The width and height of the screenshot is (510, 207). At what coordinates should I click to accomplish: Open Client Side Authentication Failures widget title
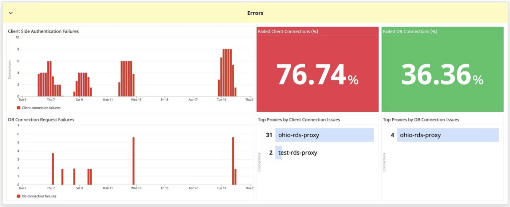click(43, 32)
